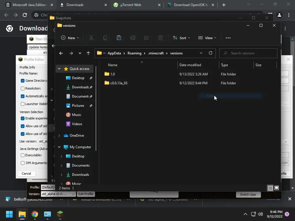295x221 pixels.
Task: Click the Share icon in explorer toolbar
Action: (147, 38)
